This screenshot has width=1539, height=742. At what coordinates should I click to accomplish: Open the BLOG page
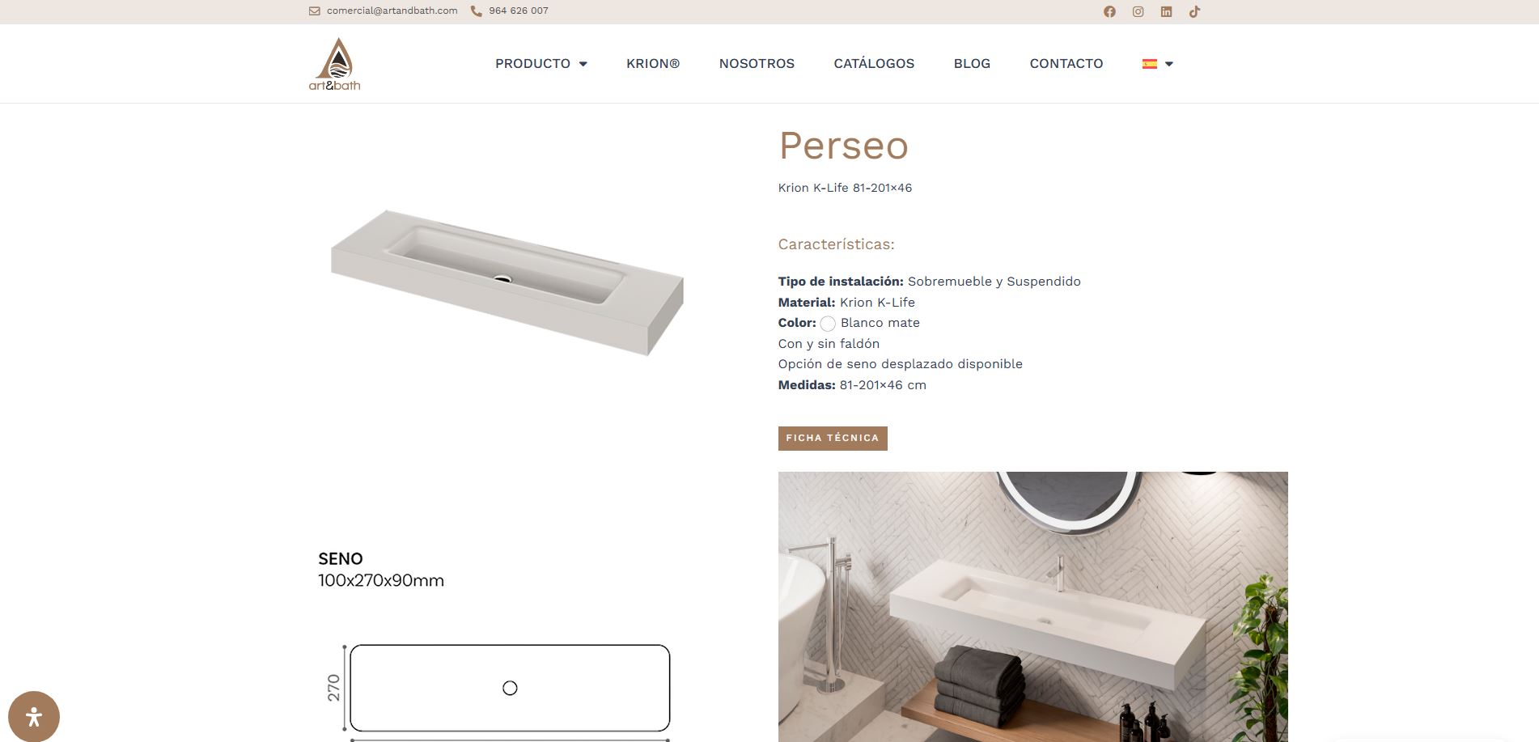pos(972,64)
